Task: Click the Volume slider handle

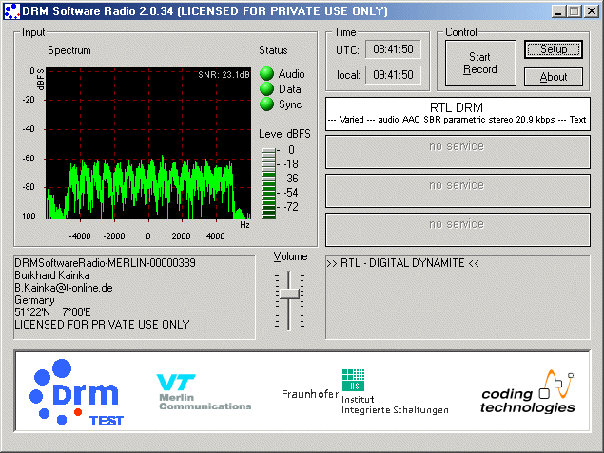Action: coord(288,293)
